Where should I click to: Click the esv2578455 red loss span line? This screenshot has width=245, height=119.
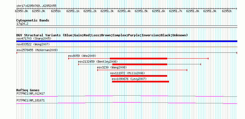pyautogui.click(x=127, y=53)
